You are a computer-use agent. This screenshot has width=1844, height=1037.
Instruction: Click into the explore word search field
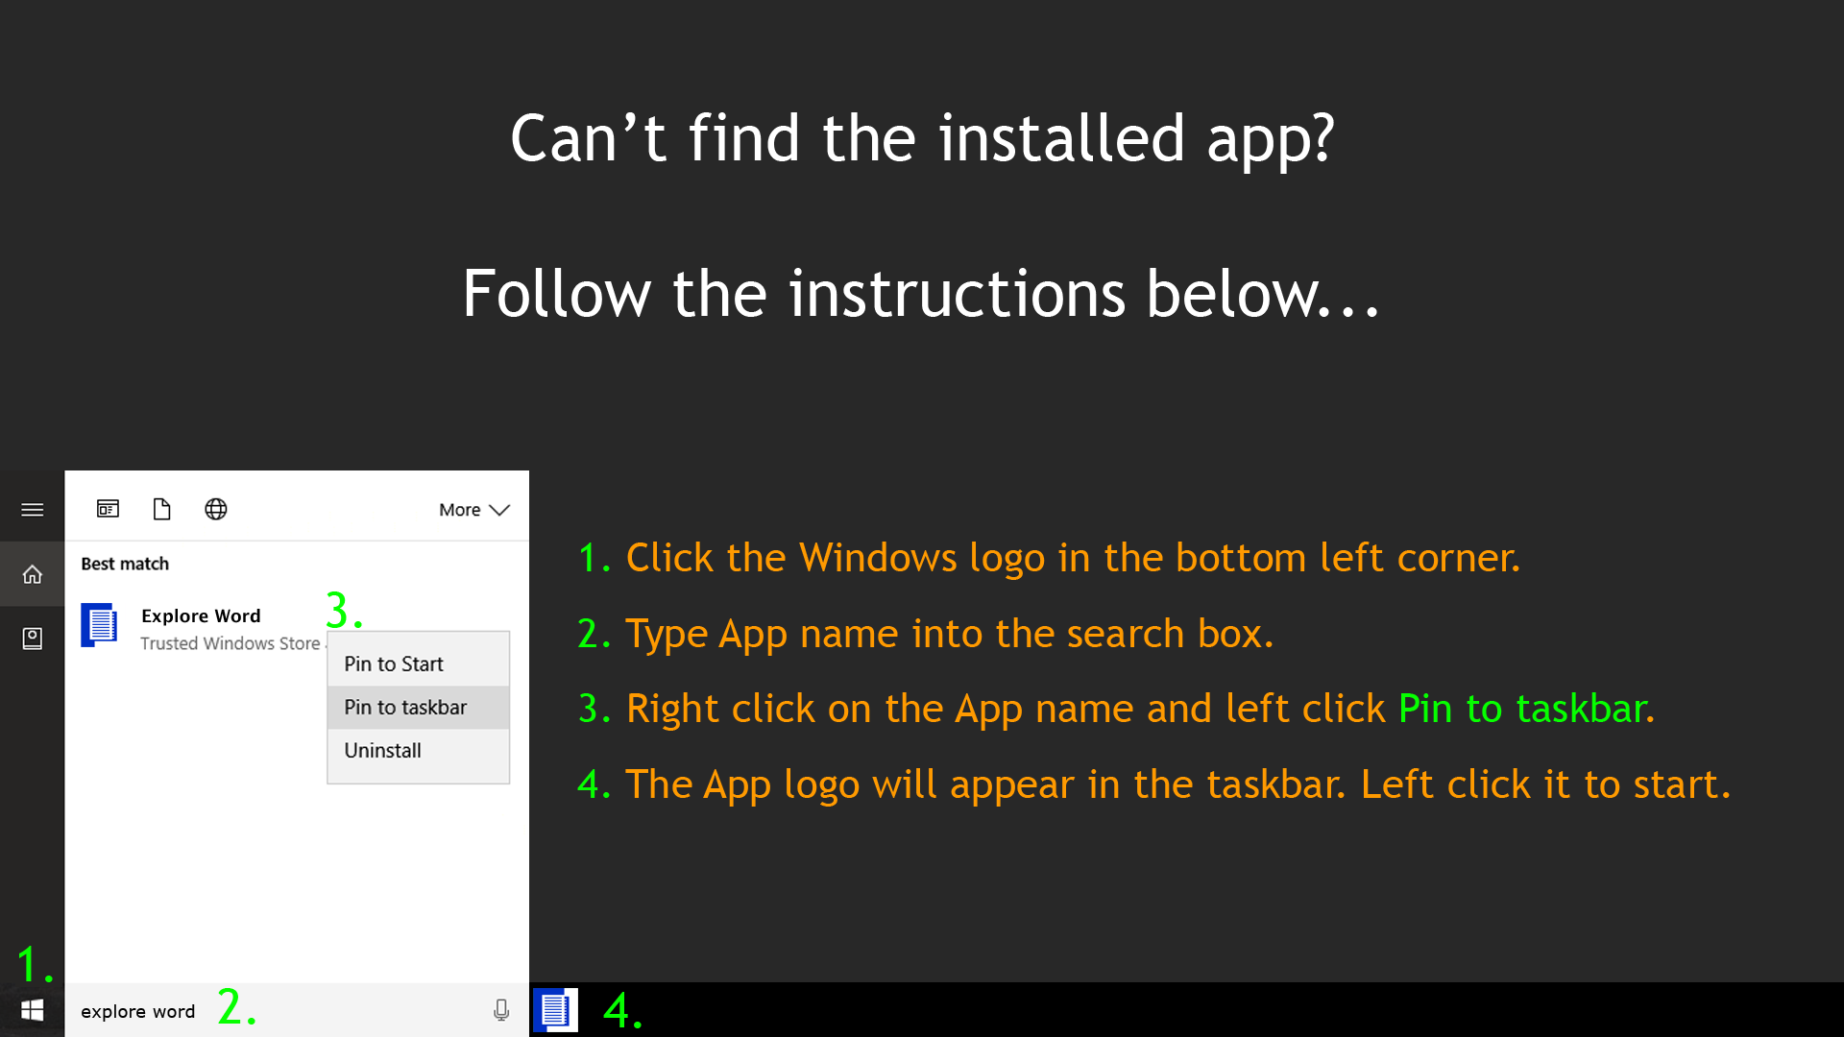click(279, 1010)
